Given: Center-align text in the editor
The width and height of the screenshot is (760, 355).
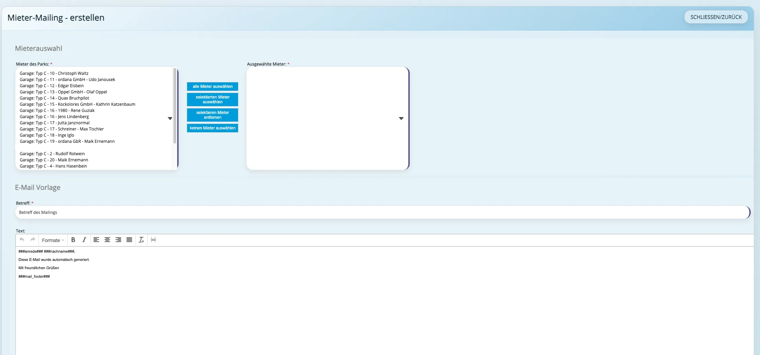Looking at the screenshot, I should coord(107,240).
